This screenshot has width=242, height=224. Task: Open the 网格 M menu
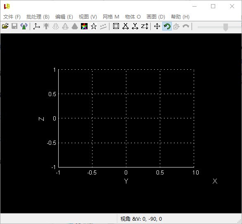[111, 17]
